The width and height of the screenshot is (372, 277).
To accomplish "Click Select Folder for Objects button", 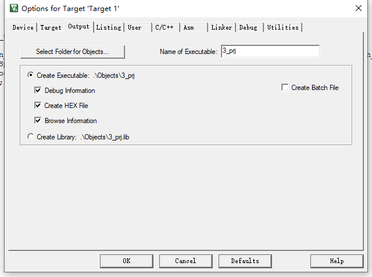I will [x=72, y=52].
